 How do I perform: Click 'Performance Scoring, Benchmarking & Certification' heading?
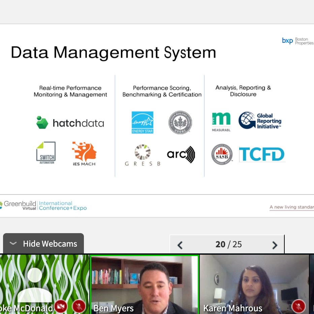162,91
